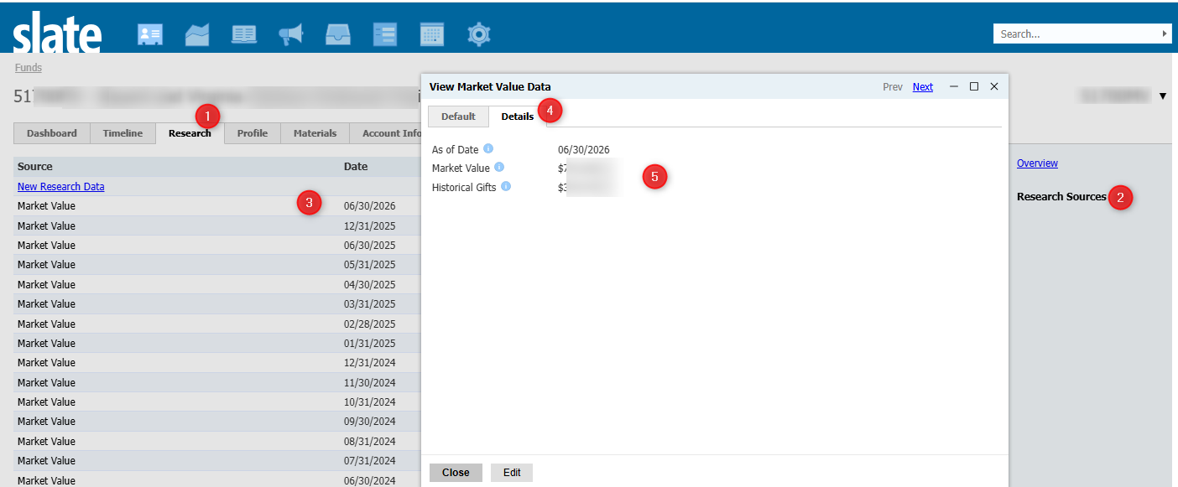
Task: Switch to the Profile tab
Action: point(253,133)
